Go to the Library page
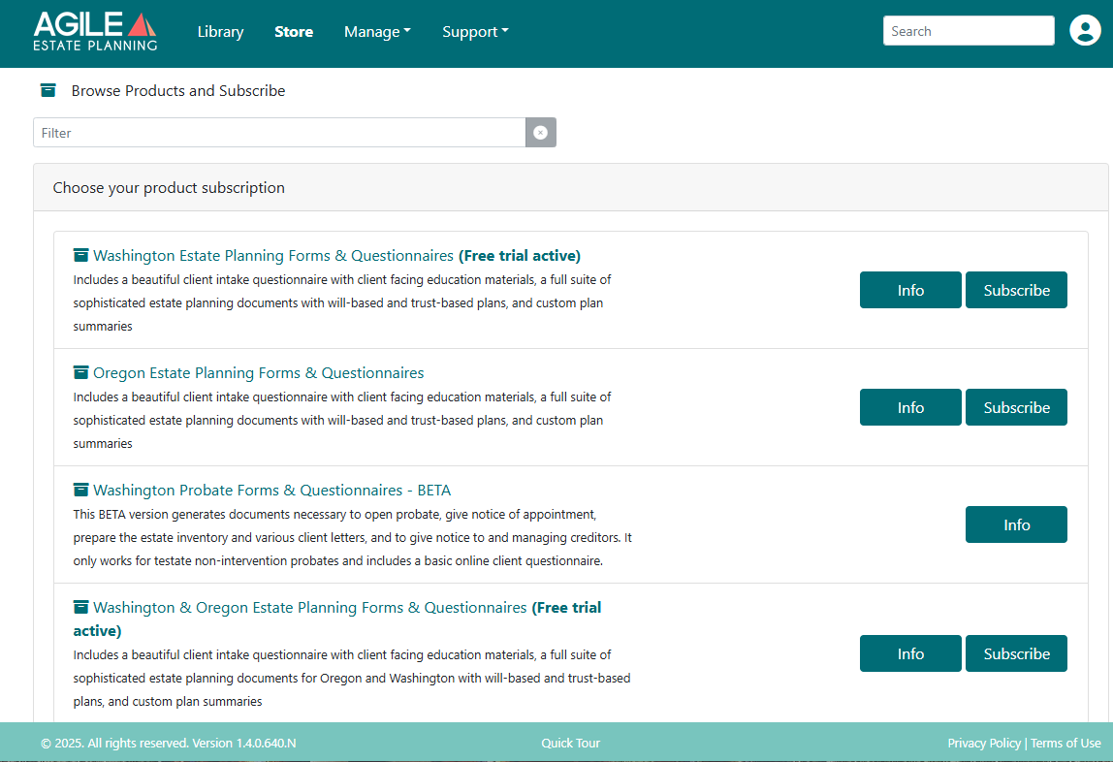 tap(220, 32)
